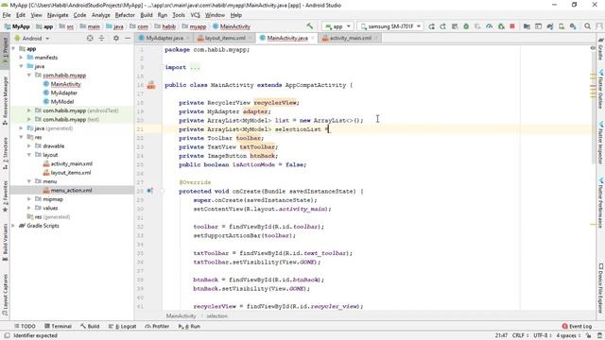Toggle the 1: Project tool window
Viewport: 605px width, 340px height.
point(5,51)
